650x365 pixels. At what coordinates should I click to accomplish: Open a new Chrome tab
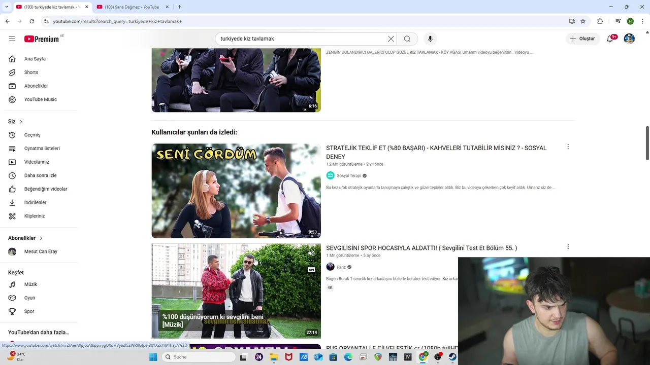[x=179, y=7]
